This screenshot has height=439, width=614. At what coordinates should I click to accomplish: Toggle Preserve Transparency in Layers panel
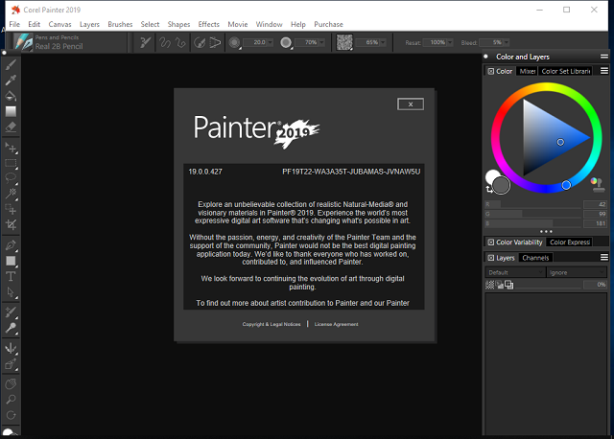490,285
